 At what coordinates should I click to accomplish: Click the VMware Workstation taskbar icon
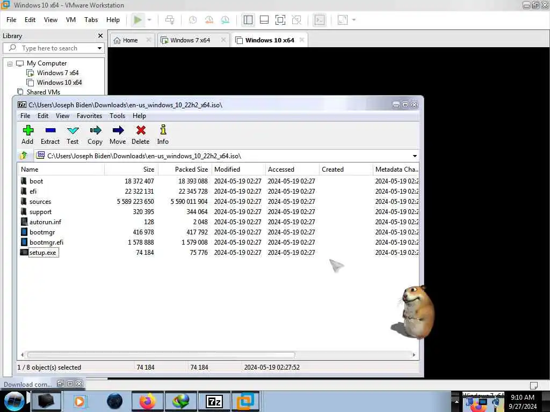click(245, 401)
